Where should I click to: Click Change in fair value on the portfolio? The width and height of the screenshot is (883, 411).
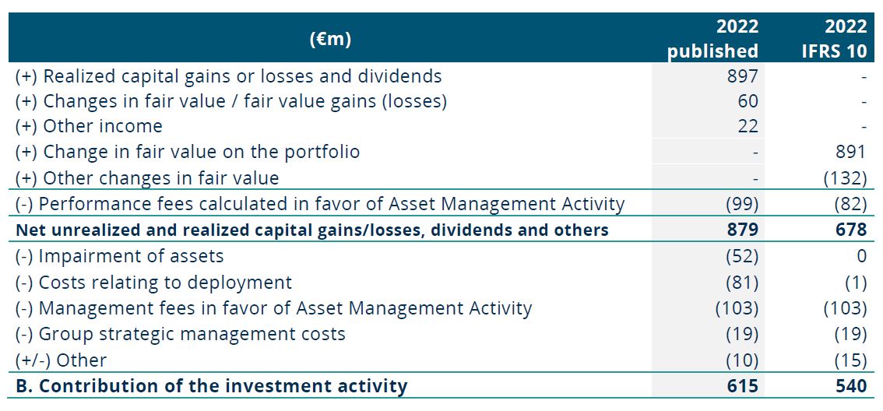(188, 152)
